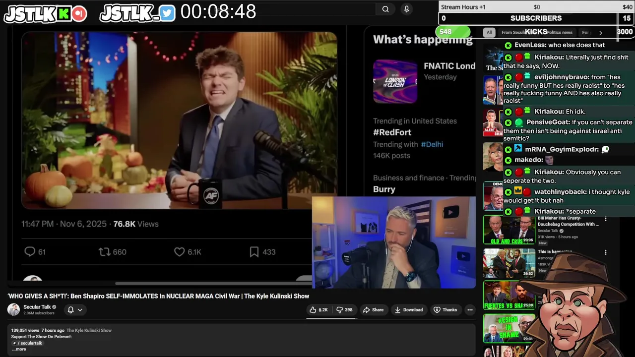Click the retweet icon showing 660
This screenshot has width=635, height=357.
pos(104,252)
